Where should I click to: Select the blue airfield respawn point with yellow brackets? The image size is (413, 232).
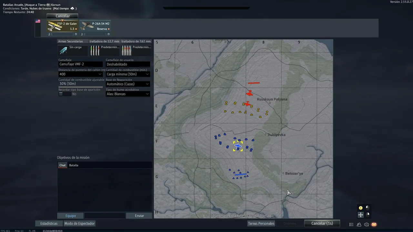click(x=238, y=146)
